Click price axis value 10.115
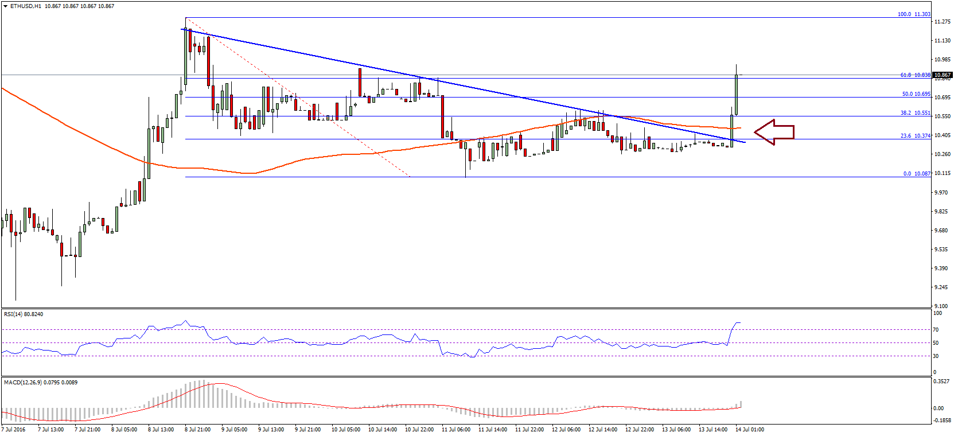This screenshot has height=436, width=954. (x=943, y=173)
